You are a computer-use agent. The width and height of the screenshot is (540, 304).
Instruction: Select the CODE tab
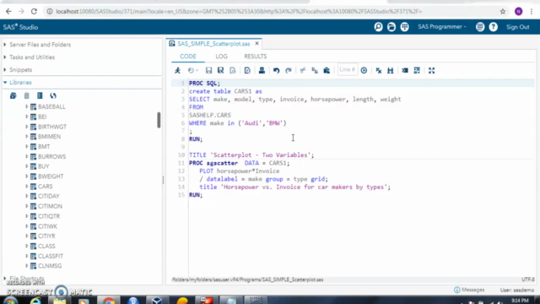(x=188, y=57)
